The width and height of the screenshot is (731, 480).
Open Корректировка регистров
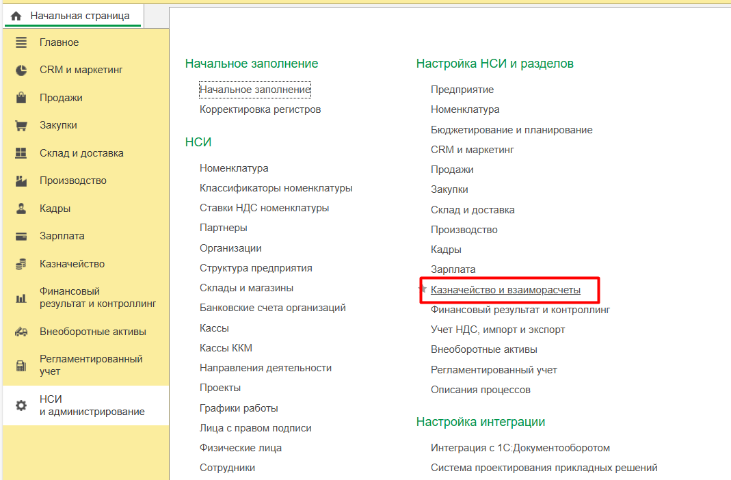point(260,109)
